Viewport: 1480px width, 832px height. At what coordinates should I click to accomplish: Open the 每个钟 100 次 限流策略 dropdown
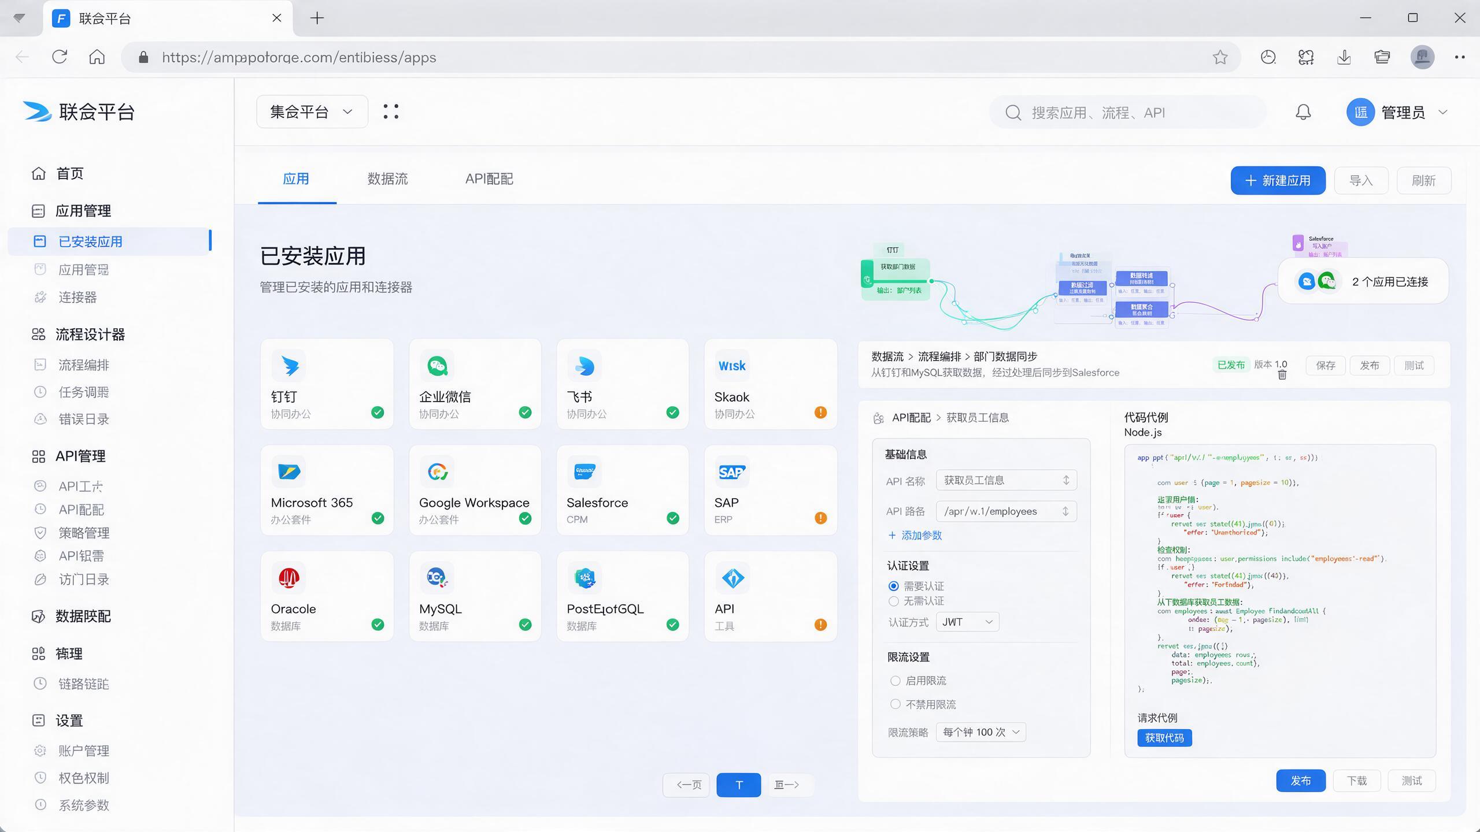[x=981, y=732]
